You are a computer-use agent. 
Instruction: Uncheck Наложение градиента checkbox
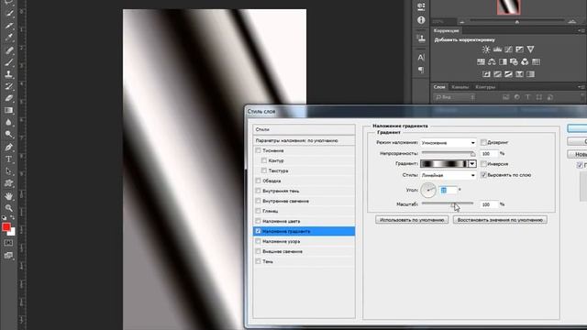point(258,231)
